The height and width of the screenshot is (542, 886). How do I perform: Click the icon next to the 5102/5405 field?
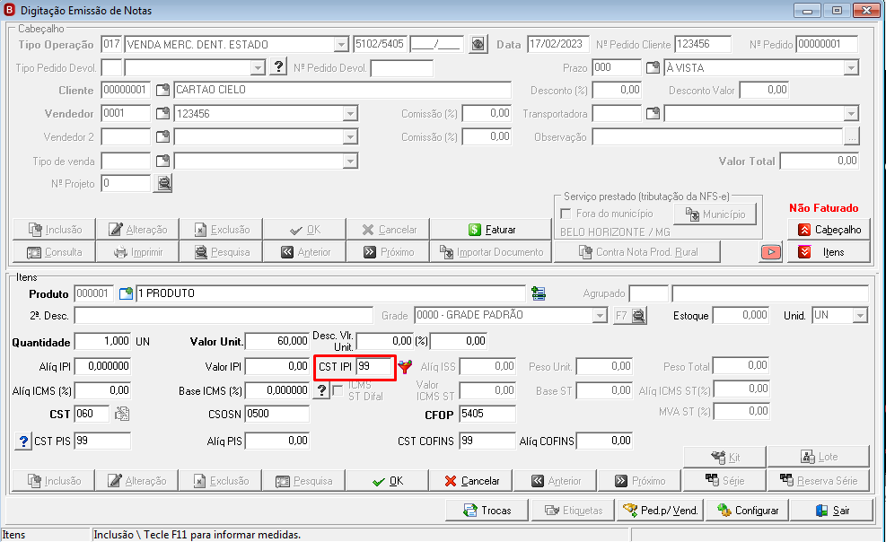click(x=478, y=44)
